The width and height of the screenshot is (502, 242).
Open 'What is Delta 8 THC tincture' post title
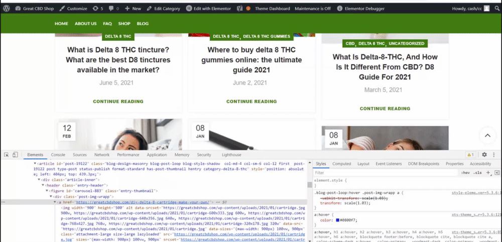(118, 60)
